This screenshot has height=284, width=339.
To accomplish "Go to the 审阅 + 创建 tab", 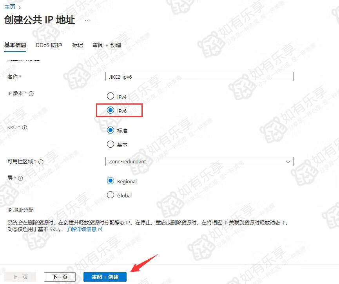I will pyautogui.click(x=107, y=45).
